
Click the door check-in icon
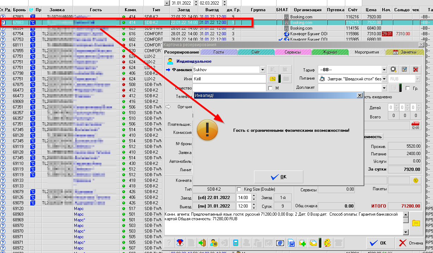point(203,243)
